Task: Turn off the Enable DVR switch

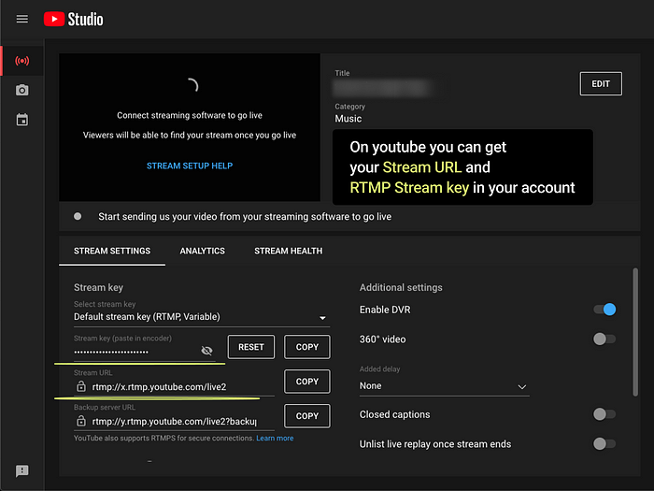Action: tap(604, 310)
